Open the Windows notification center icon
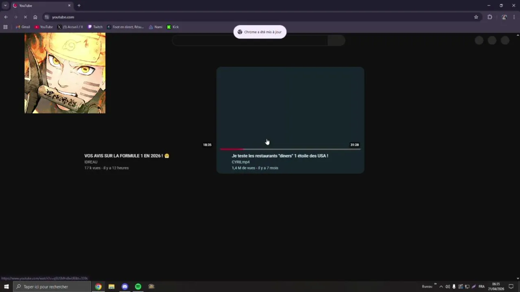520x292 pixels. tap(511, 287)
